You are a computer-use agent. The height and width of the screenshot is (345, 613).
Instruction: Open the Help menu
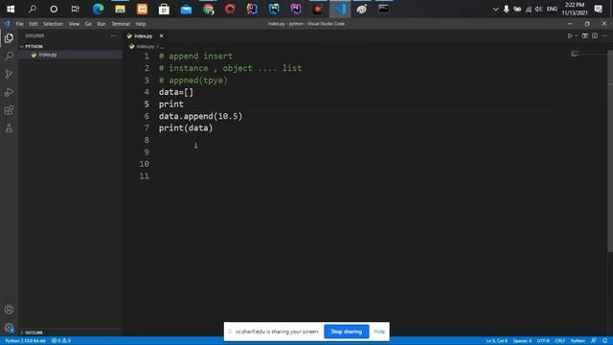[x=141, y=24]
